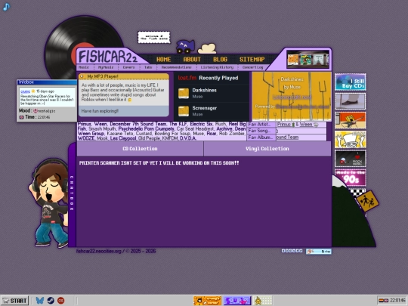
Task: Click the headphones Mii character
Action: (49, 203)
